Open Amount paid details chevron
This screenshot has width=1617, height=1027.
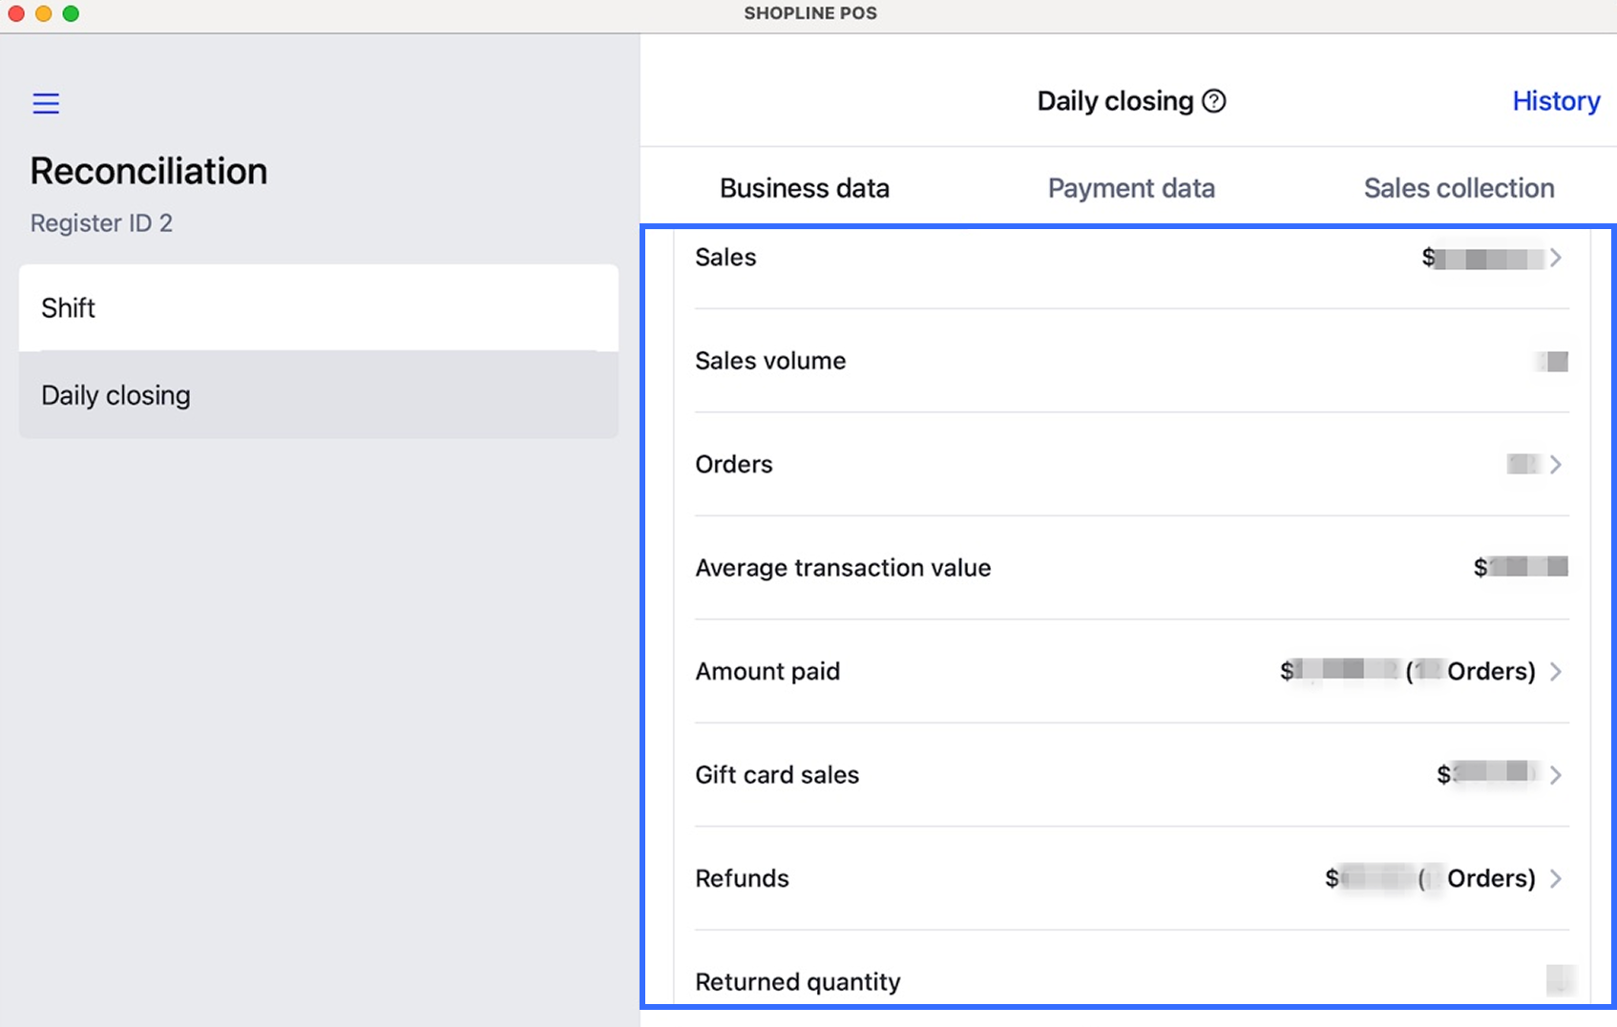1556,672
